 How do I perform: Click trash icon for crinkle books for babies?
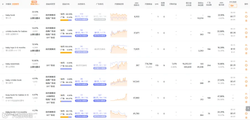tap(246, 37)
